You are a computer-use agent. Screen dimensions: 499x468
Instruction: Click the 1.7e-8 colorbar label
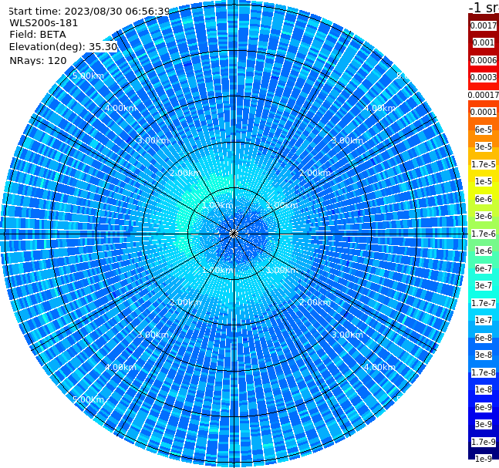pos(484,372)
